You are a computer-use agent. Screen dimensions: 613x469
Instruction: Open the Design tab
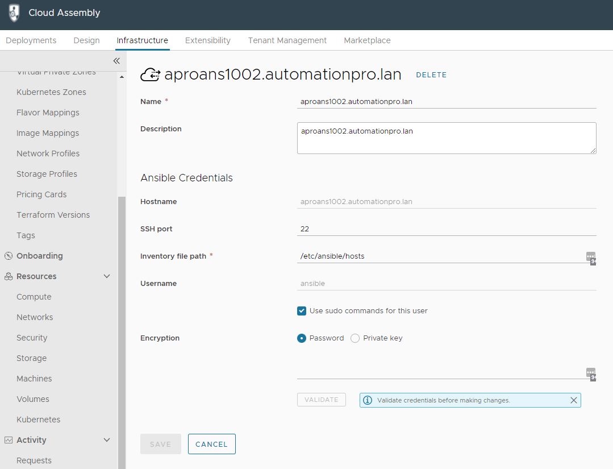coord(86,40)
